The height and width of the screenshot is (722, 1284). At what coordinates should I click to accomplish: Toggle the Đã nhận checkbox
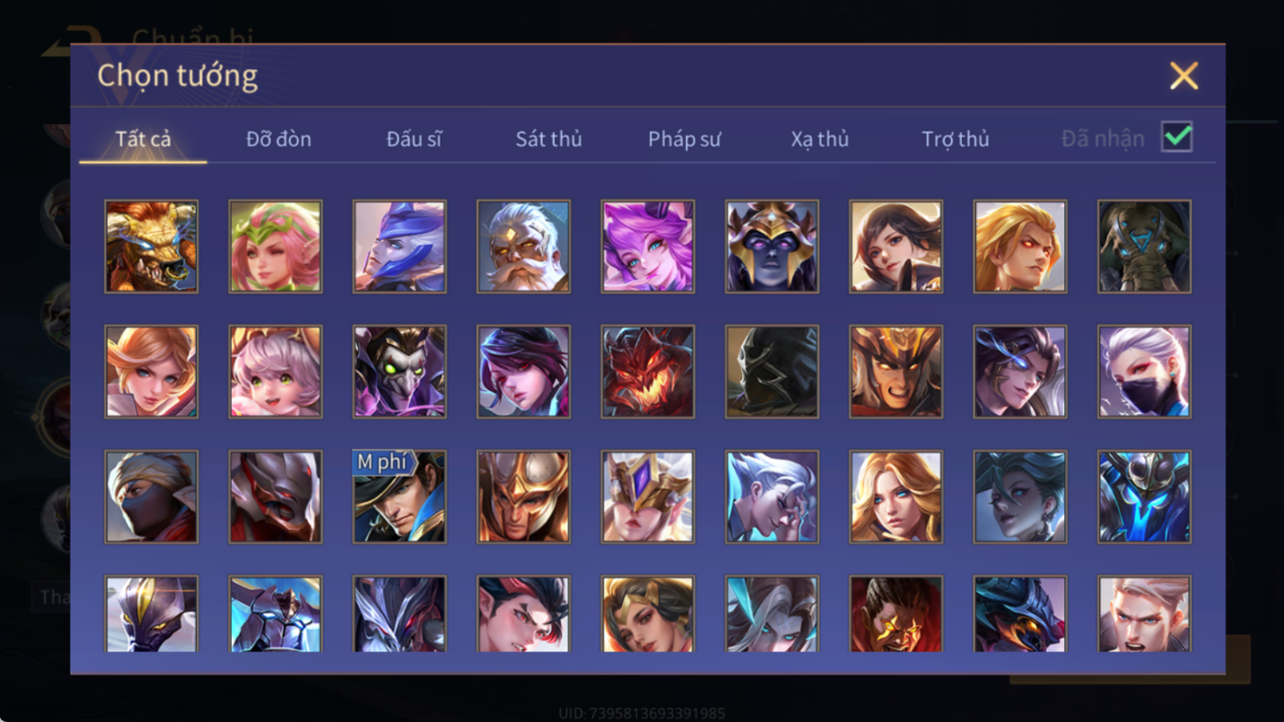pyautogui.click(x=1176, y=137)
